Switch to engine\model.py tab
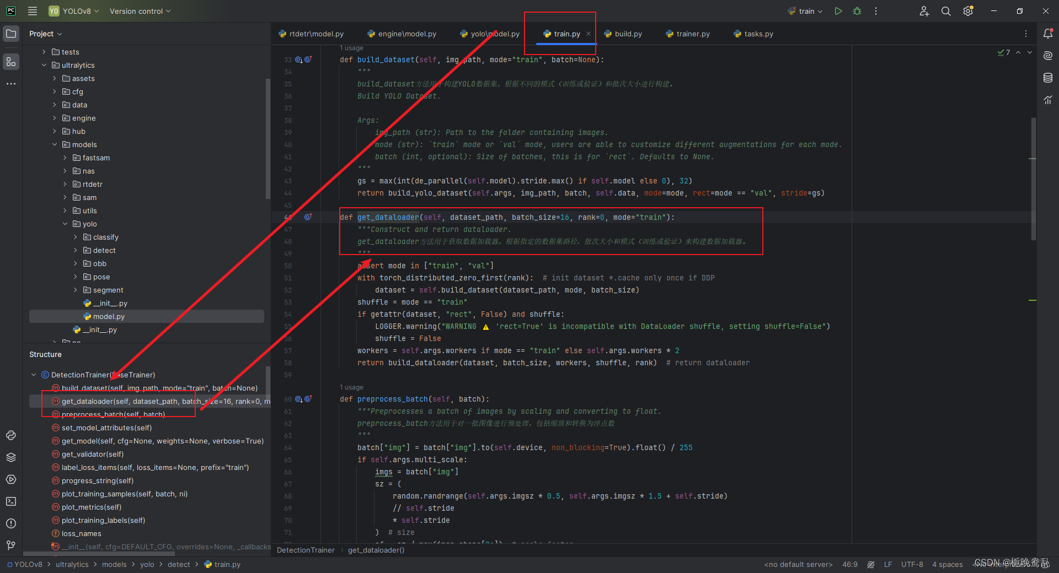This screenshot has height=573, width=1059. 402,34
